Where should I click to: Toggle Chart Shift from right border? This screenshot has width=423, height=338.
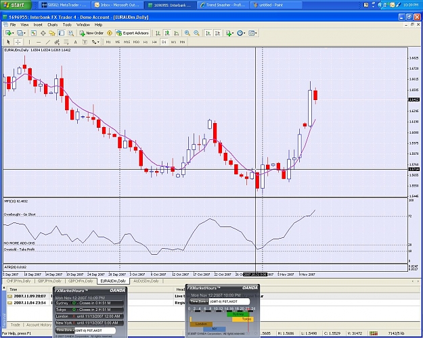pyautogui.click(x=217, y=33)
